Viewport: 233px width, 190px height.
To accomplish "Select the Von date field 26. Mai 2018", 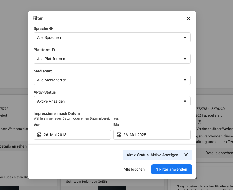I will (72, 135).
